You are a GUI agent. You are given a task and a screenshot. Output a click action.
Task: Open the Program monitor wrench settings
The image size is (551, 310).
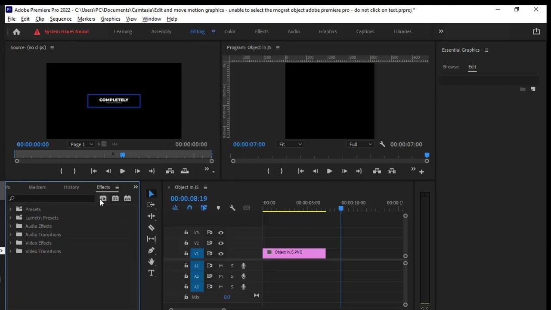(382, 144)
